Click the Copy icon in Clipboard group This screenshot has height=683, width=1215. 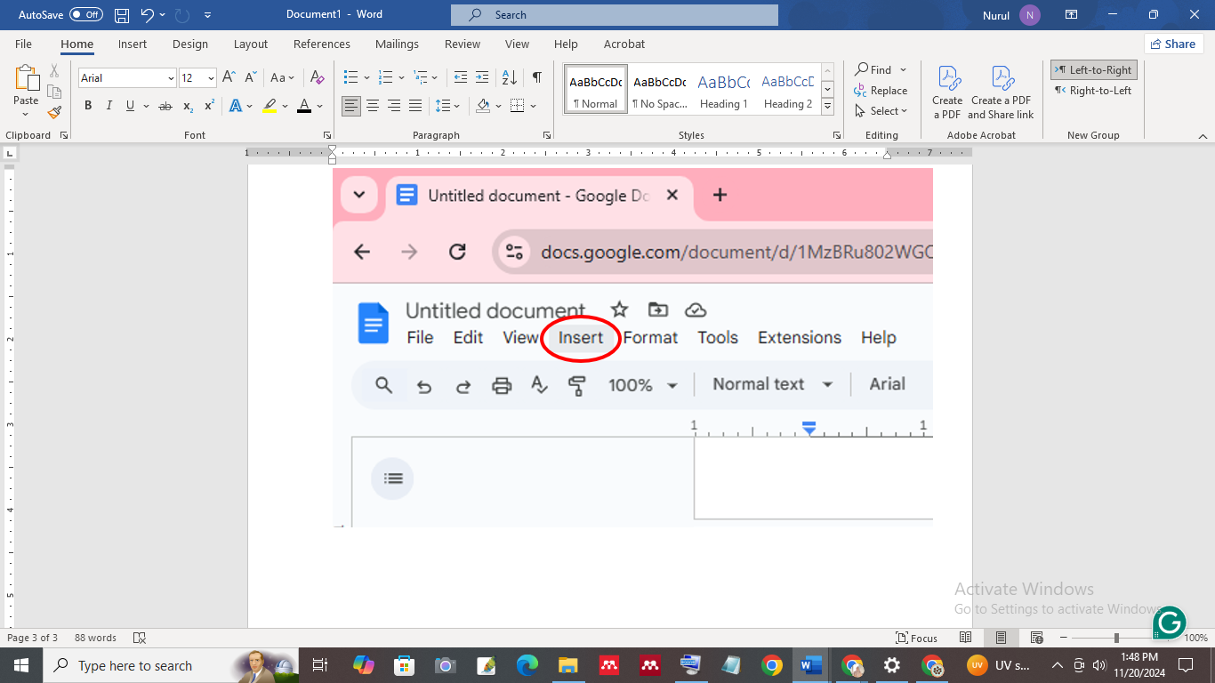pyautogui.click(x=54, y=92)
